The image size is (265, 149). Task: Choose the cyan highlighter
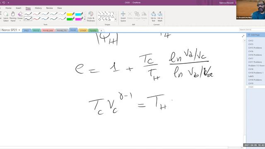[x=79, y=14]
